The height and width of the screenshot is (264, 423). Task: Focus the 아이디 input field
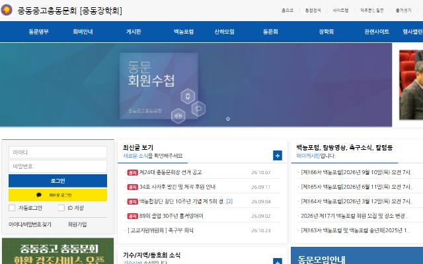click(x=58, y=152)
